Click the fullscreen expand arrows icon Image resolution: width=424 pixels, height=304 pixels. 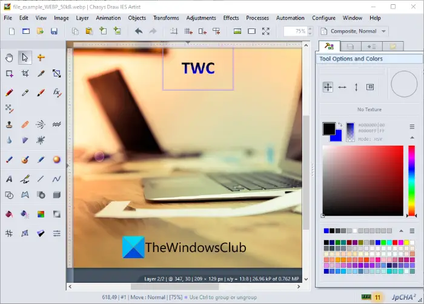[266, 31]
